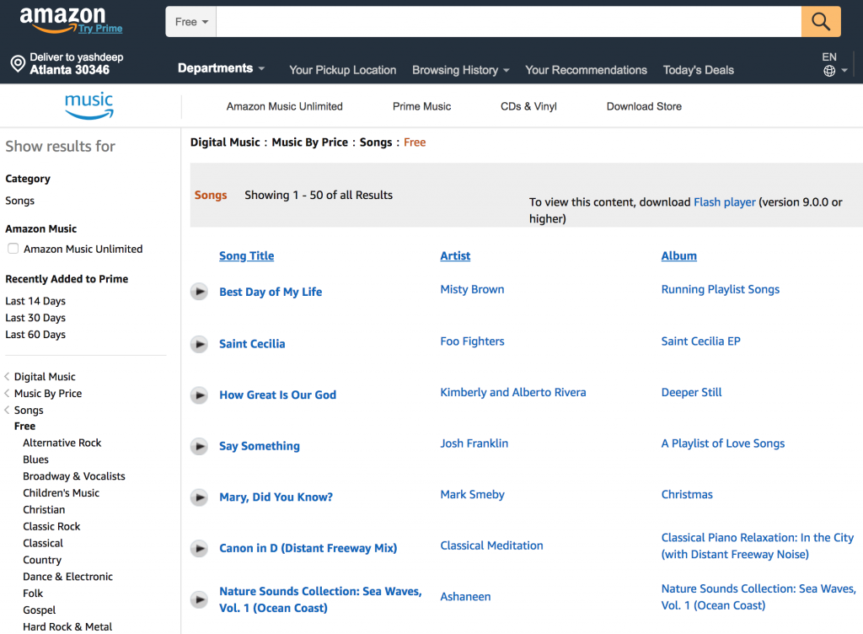Click the globe language icon

829,71
